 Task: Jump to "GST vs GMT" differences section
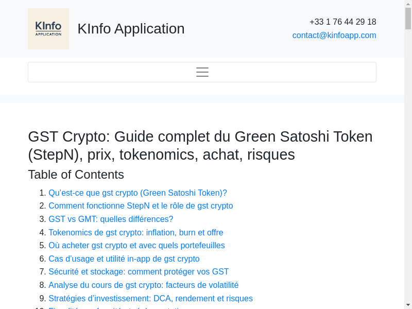pos(111,219)
